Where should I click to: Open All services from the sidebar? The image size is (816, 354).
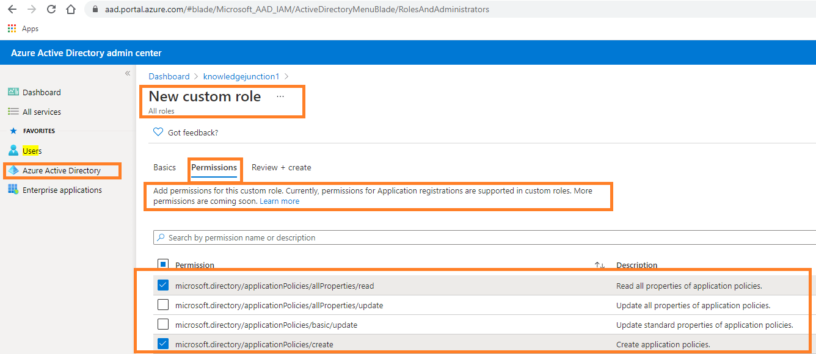point(41,111)
